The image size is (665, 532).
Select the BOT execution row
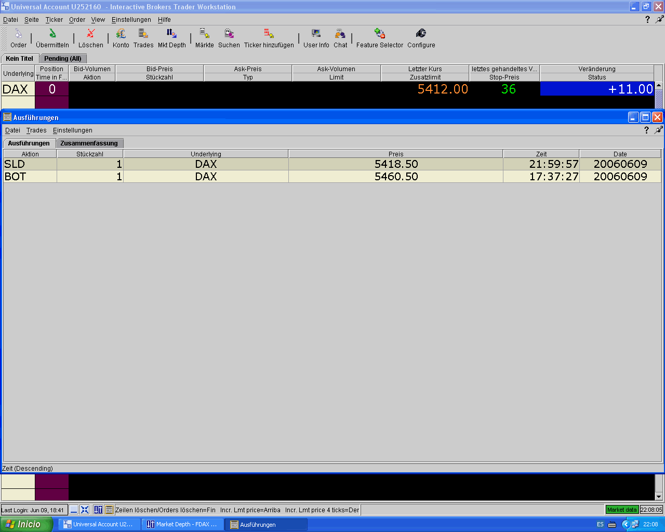pyautogui.click(x=332, y=177)
